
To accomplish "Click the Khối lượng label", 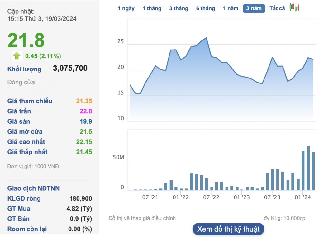I will pyautogui.click(x=24, y=69).
